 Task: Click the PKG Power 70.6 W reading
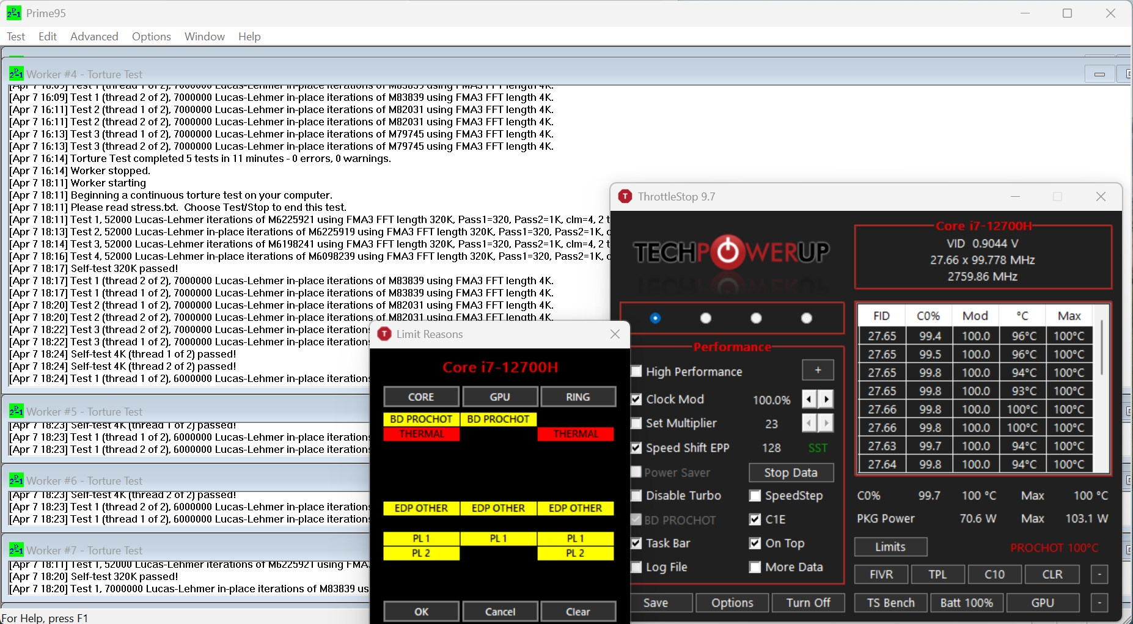click(978, 519)
